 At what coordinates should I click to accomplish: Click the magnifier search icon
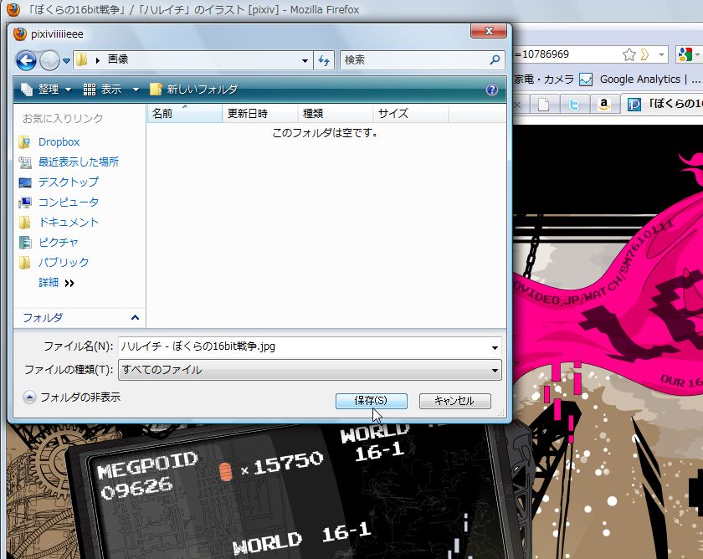point(495,59)
